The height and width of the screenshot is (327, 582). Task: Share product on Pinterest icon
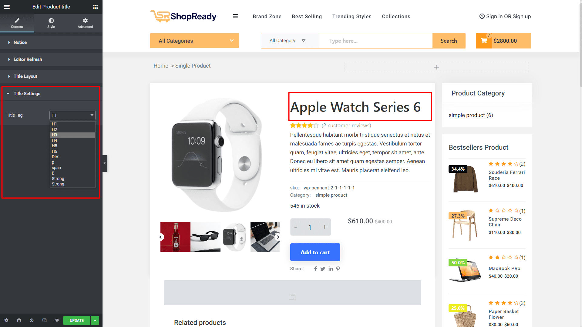pyautogui.click(x=338, y=269)
